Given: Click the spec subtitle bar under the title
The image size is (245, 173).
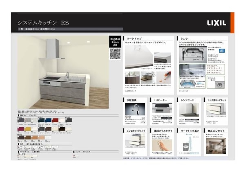Looking at the screenshot, I should pyautogui.click(x=70, y=29).
